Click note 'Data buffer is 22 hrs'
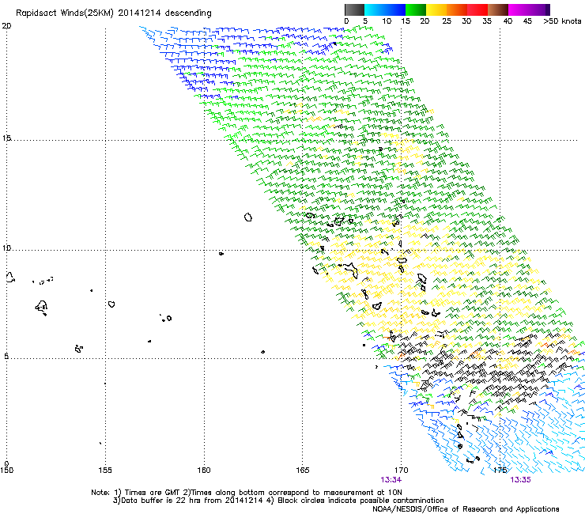Image resolution: width=585 pixels, height=514 pixels. (x=162, y=501)
